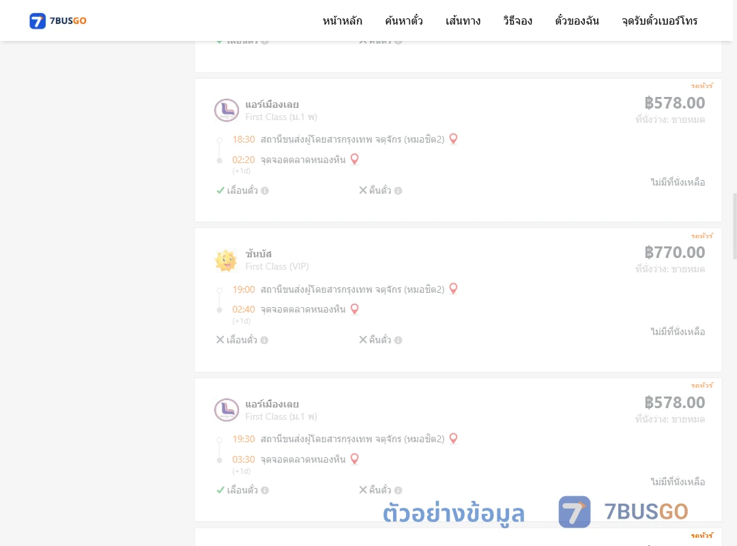Click แอร์เมืองเลย logo on 19:30 trip
The image size is (737, 546).
pos(227,410)
